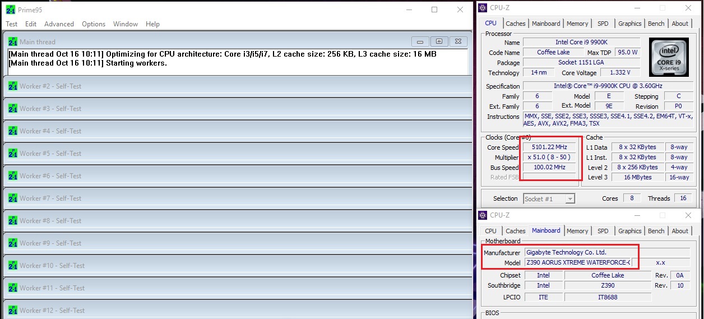Click the Worker #11 Self-Test window icon
704x319 pixels.
(x=12, y=288)
